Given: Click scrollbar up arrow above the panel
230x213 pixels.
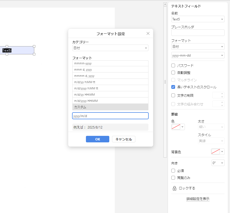Looking at the screenshot, I should point(165,4).
